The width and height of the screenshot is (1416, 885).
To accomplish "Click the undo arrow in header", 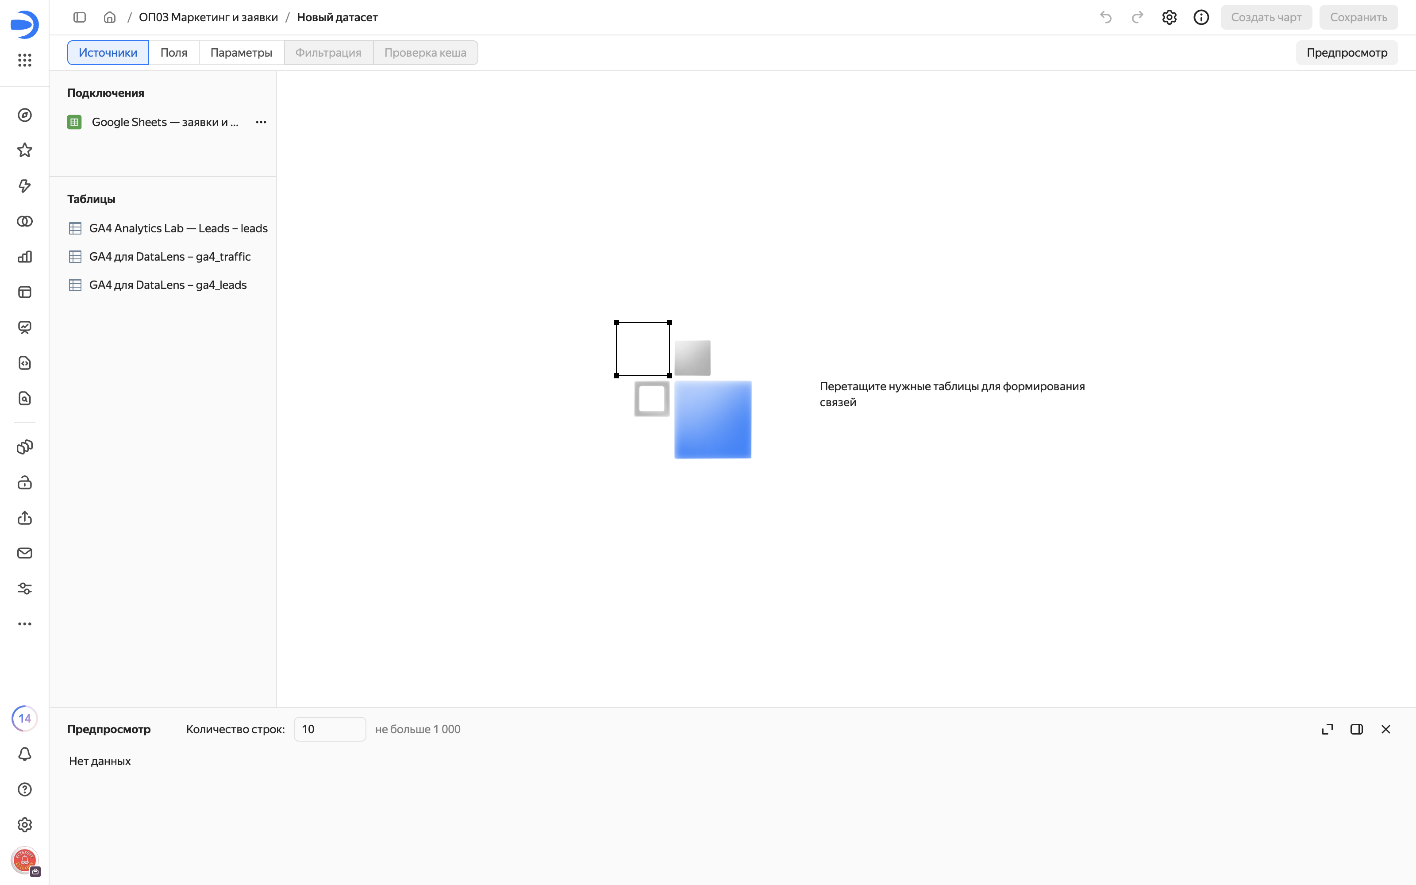I will (x=1105, y=18).
